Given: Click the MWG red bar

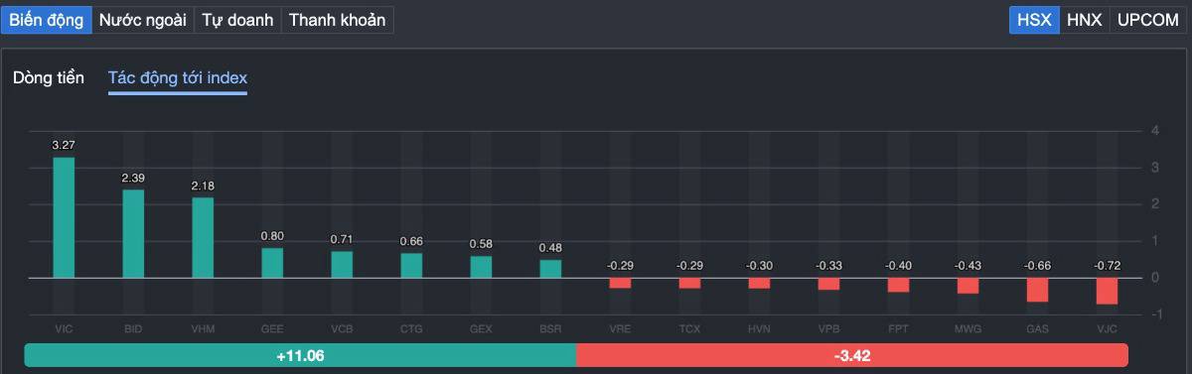Looking at the screenshot, I should [x=968, y=286].
